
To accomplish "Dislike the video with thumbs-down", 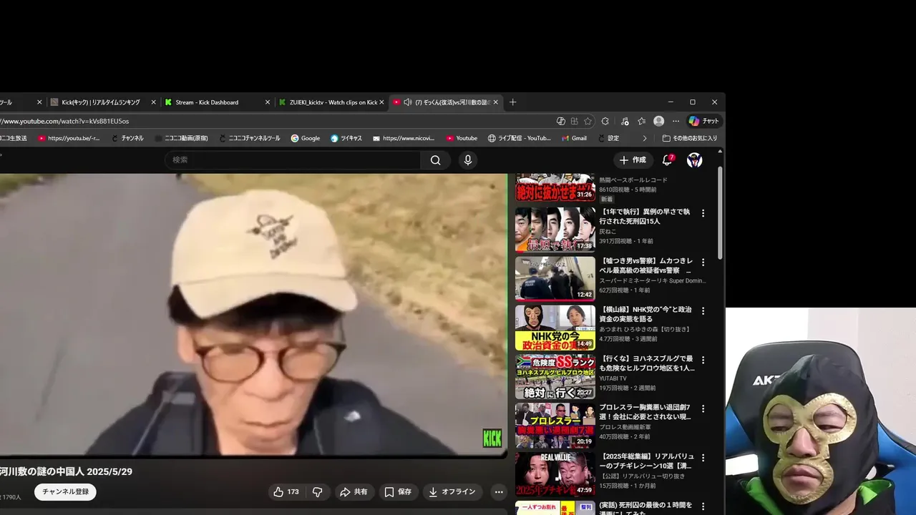I will [318, 492].
